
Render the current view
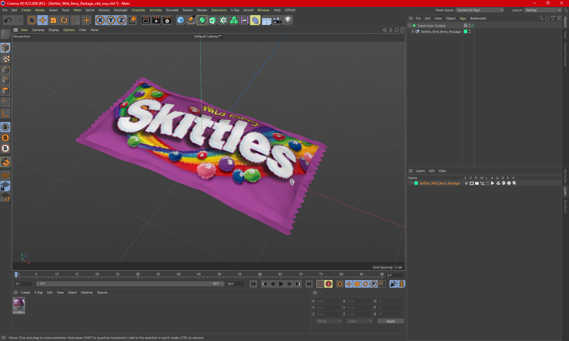(146, 20)
